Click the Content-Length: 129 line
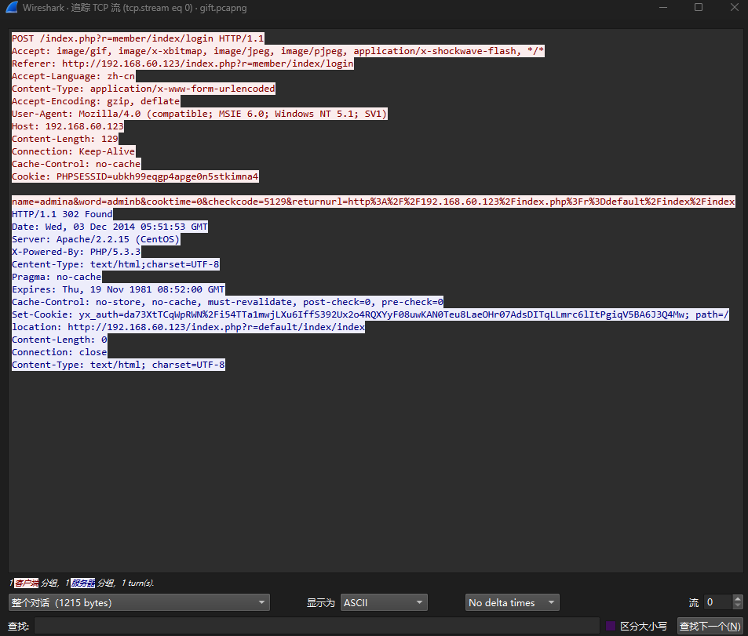 (x=65, y=139)
